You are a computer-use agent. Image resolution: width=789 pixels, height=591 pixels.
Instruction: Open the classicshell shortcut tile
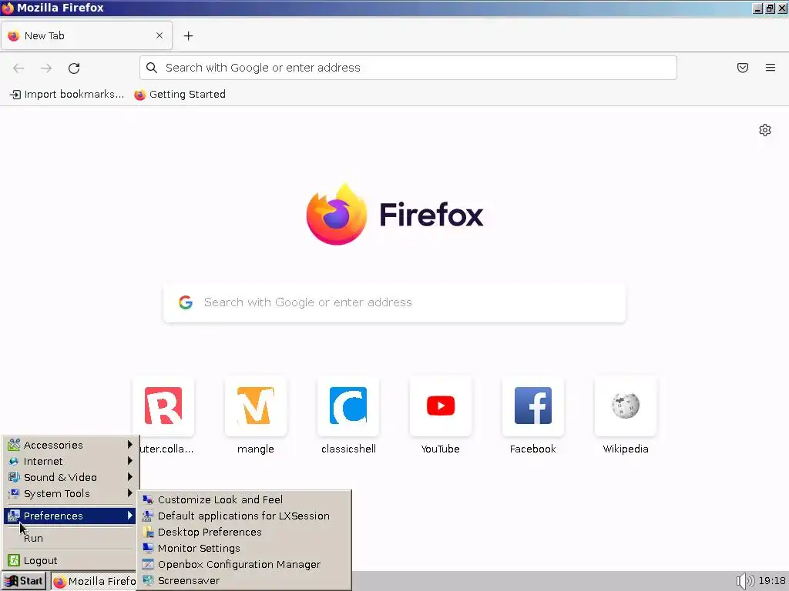click(348, 406)
